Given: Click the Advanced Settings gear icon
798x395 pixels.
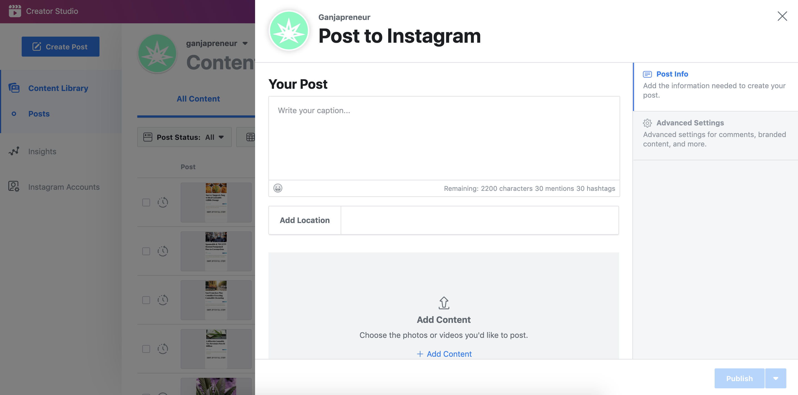Looking at the screenshot, I should pos(647,123).
